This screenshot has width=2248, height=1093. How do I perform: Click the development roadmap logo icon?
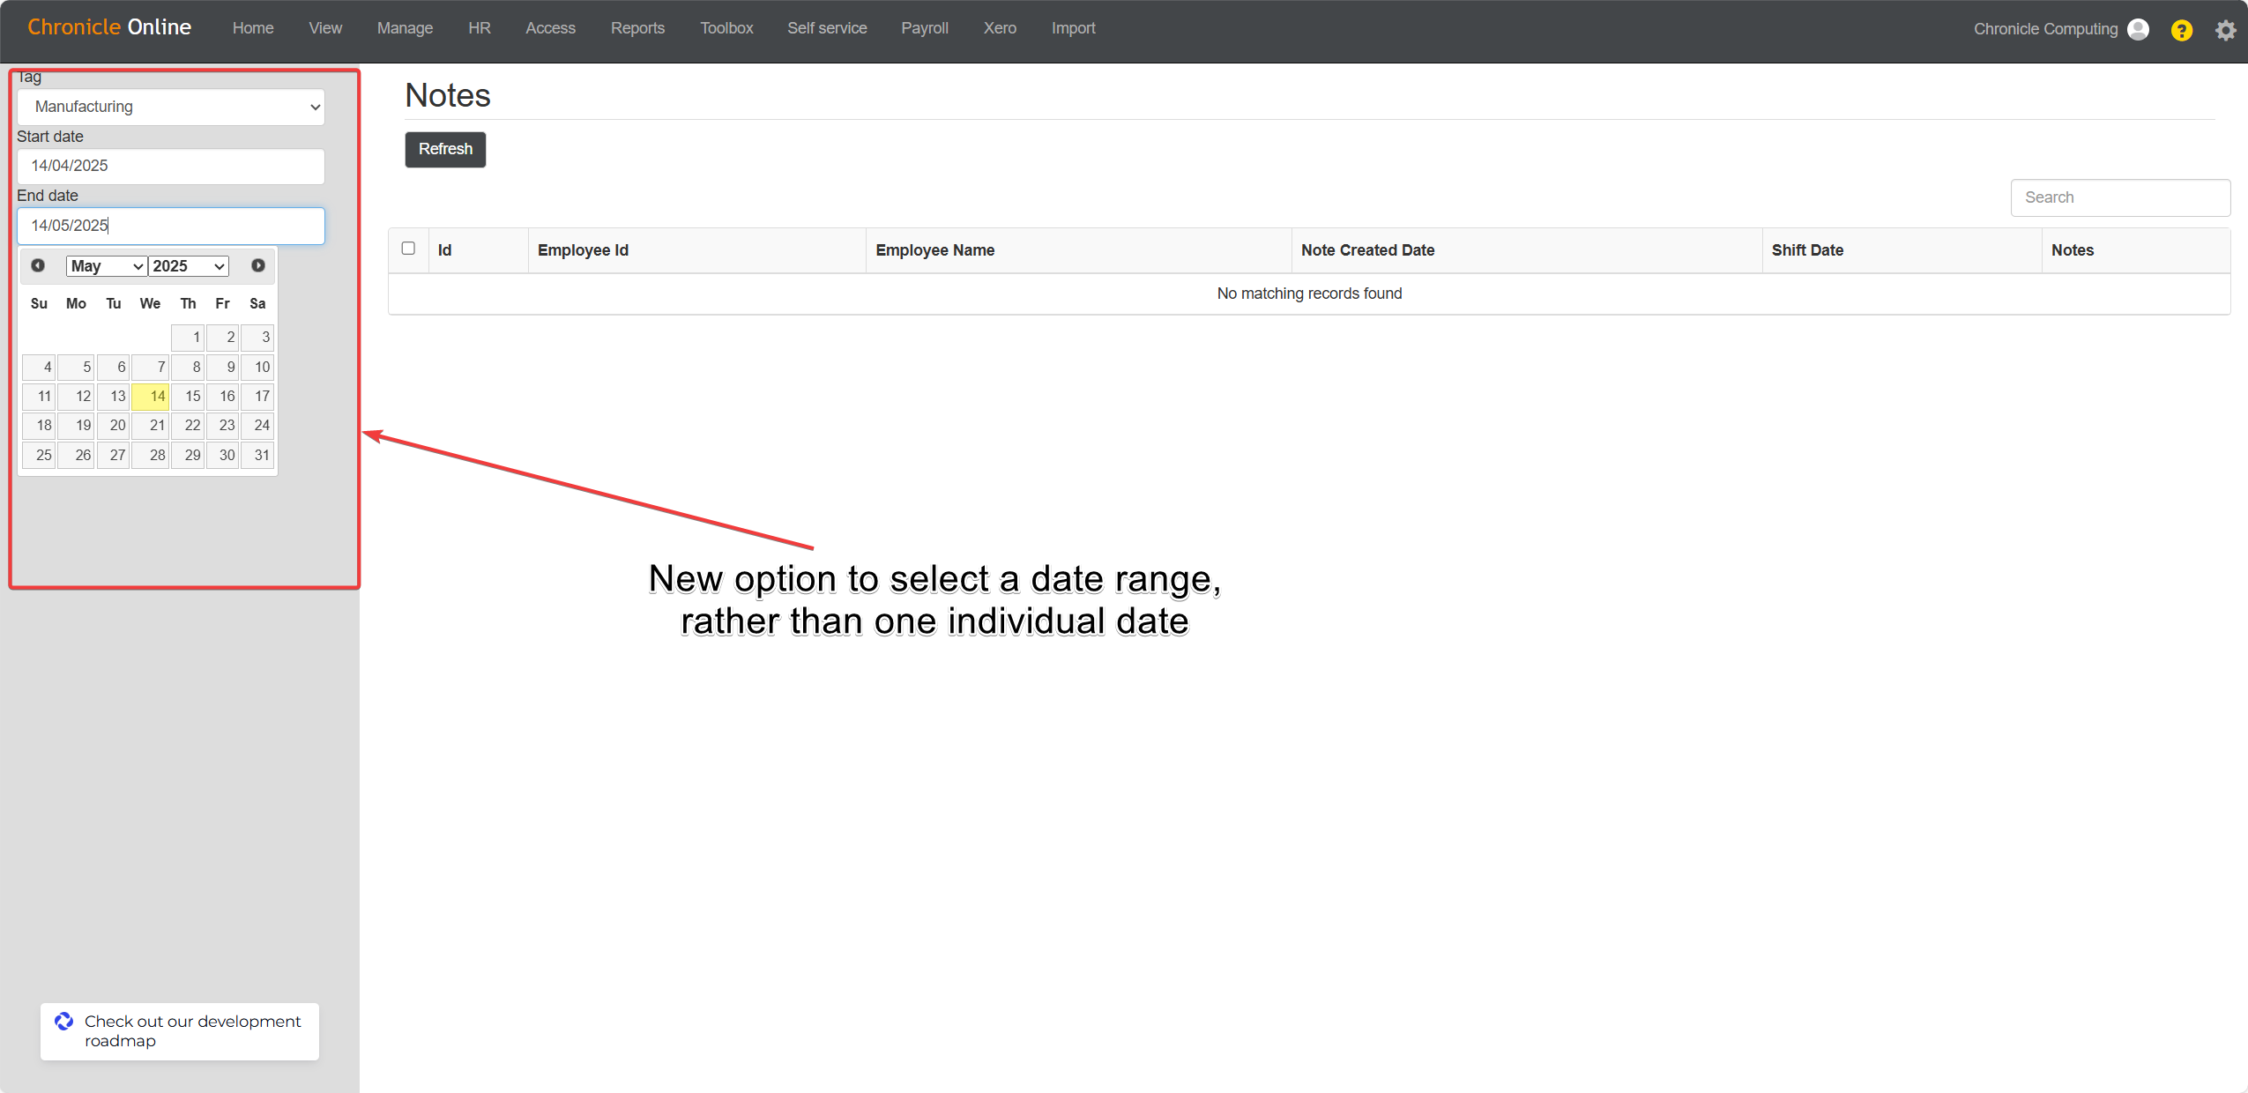63,1021
